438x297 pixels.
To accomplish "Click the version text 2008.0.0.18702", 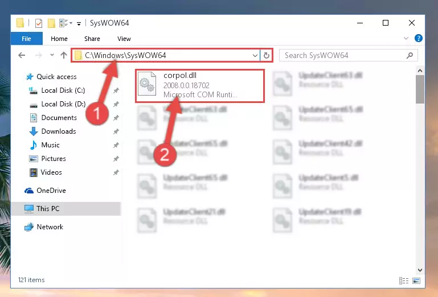I will click(x=186, y=85).
